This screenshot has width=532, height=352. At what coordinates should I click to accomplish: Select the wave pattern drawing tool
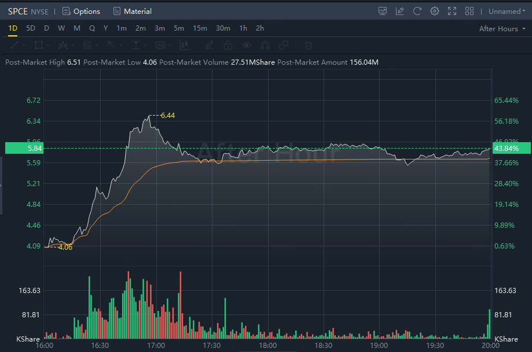tap(63, 45)
